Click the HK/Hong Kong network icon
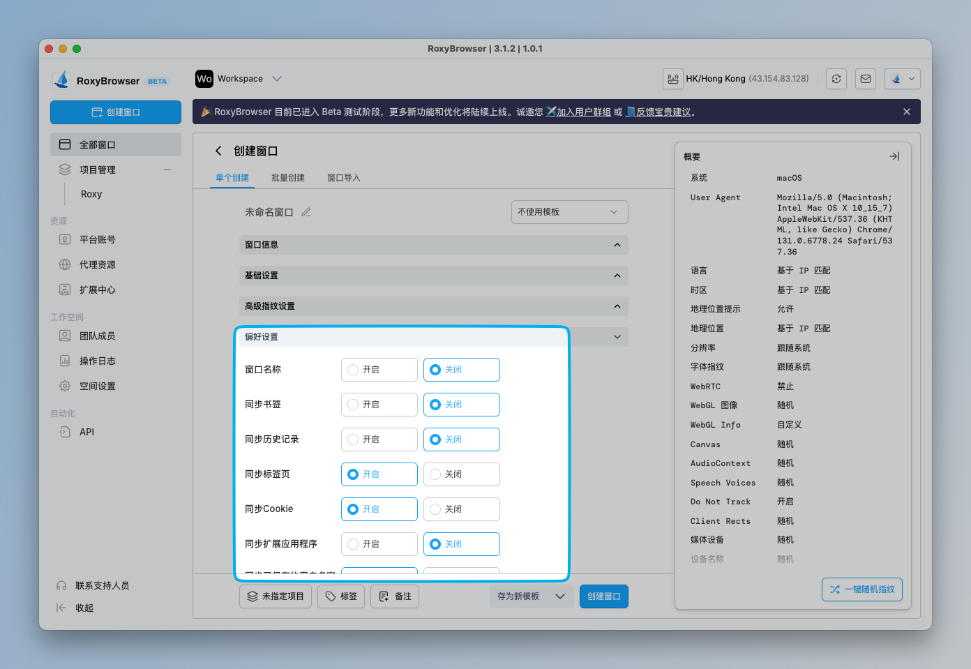 [x=672, y=79]
